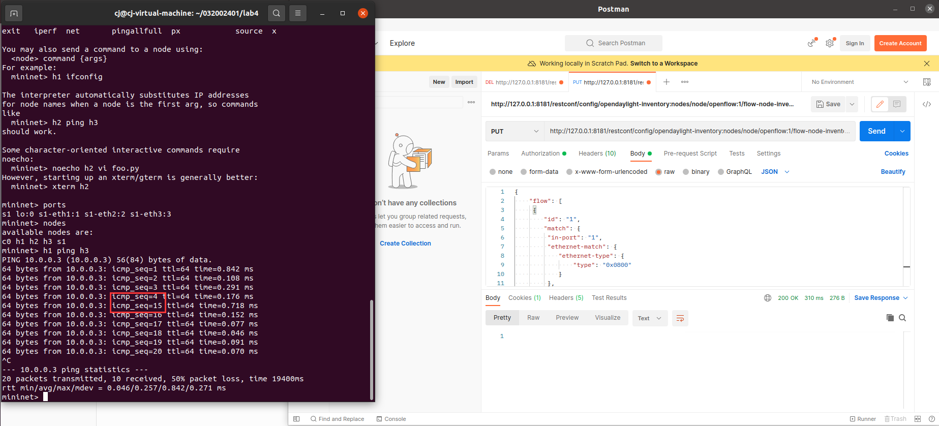Toggle the two-pane layout icon
Viewport: 939px width, 426px height.
pyautogui.click(x=918, y=419)
